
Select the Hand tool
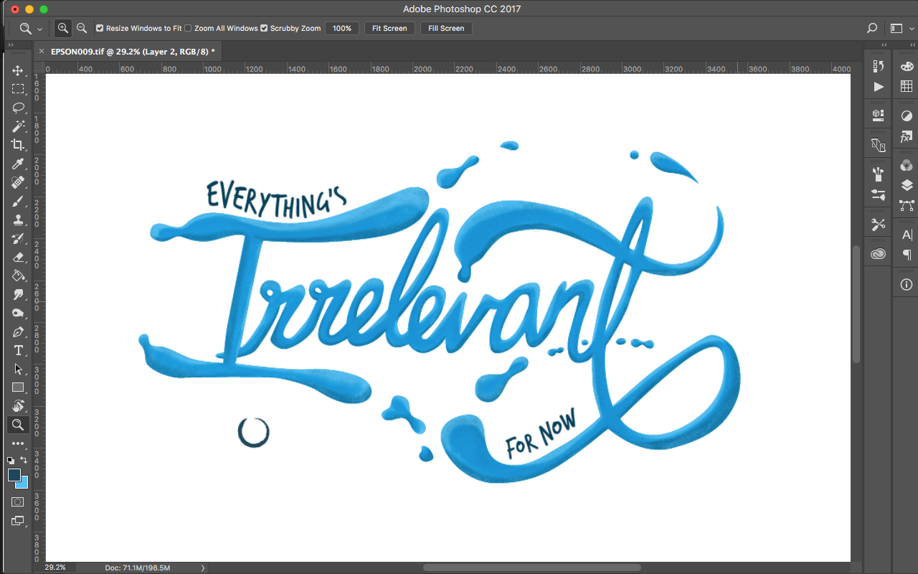click(x=18, y=406)
